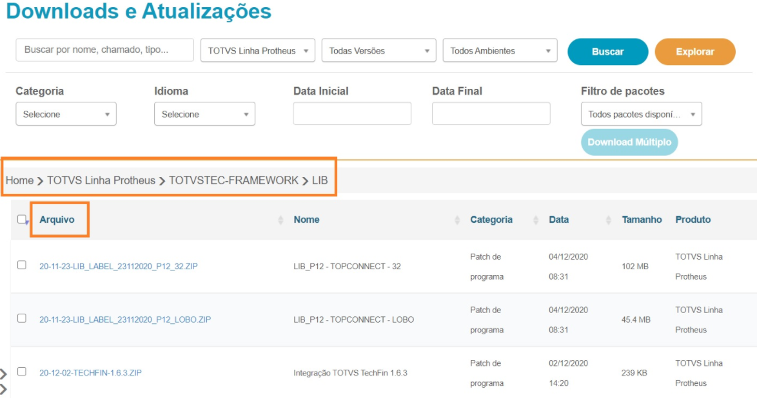Click Data Final date field
757x398 pixels.
pos(491,113)
